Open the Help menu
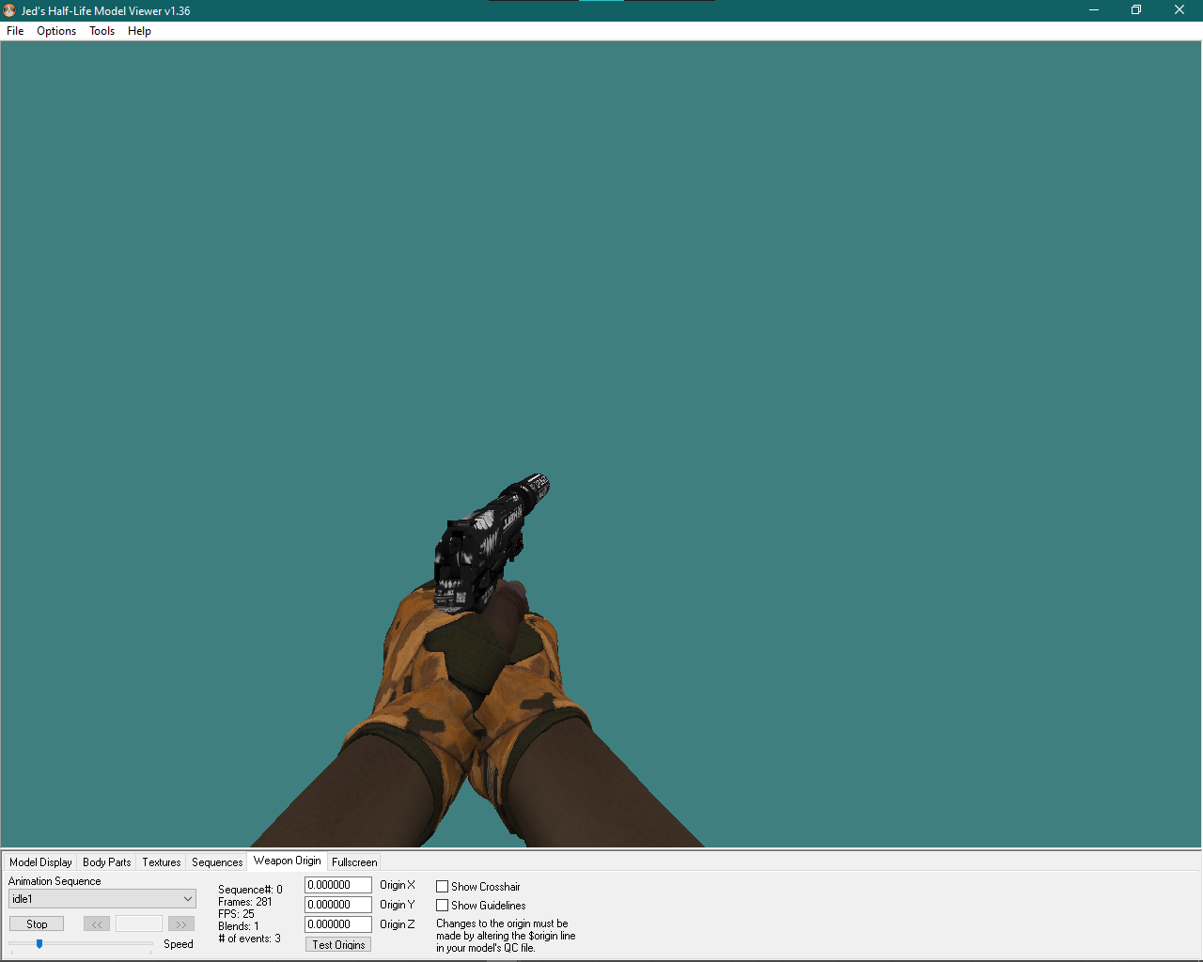Image resolution: width=1203 pixels, height=962 pixels. pyautogui.click(x=139, y=31)
